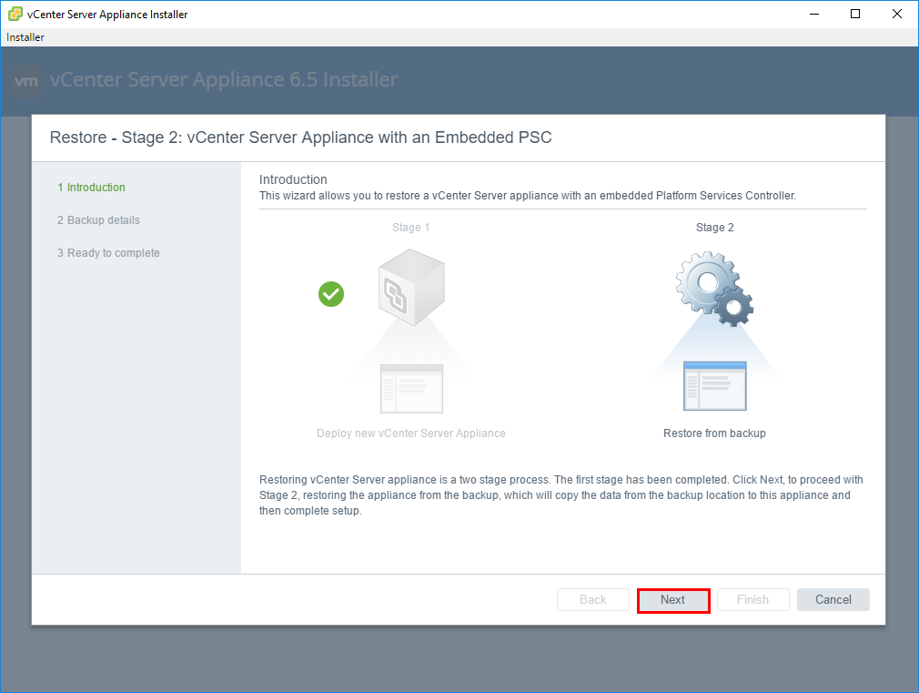Viewport: 919px width, 693px height.
Task: Click the Restore - Stage 2 wizard title
Action: click(300, 138)
